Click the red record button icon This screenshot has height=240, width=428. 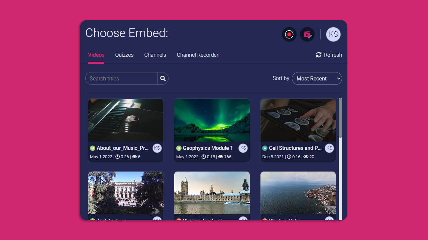(289, 34)
